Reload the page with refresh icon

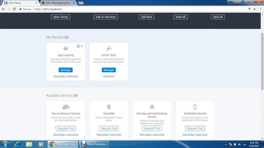[14, 9]
